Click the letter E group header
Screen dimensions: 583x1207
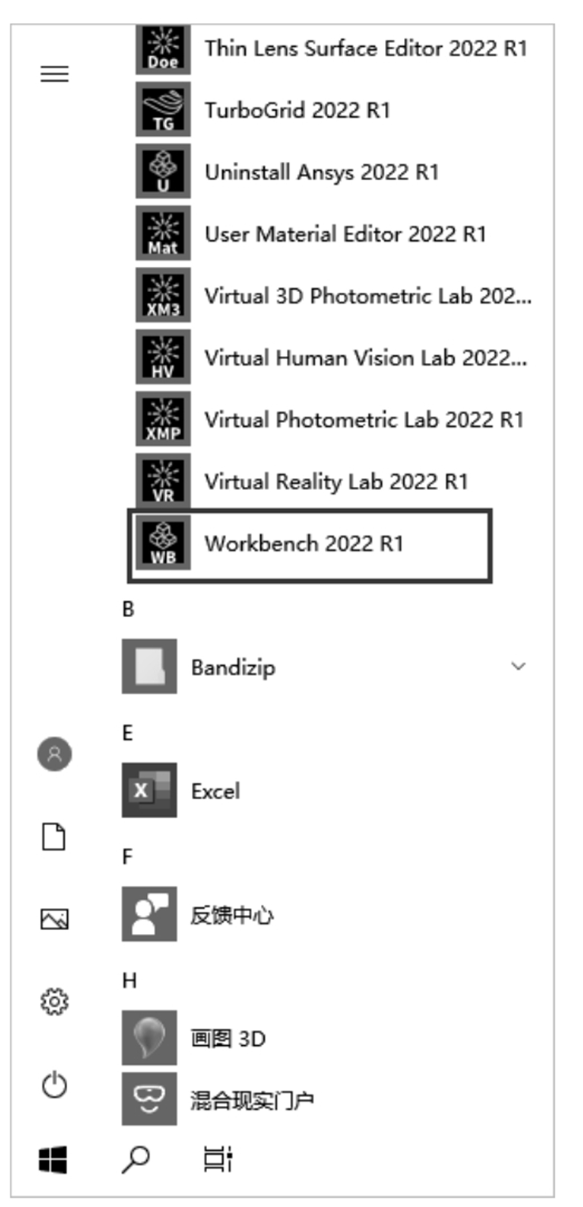tap(127, 733)
